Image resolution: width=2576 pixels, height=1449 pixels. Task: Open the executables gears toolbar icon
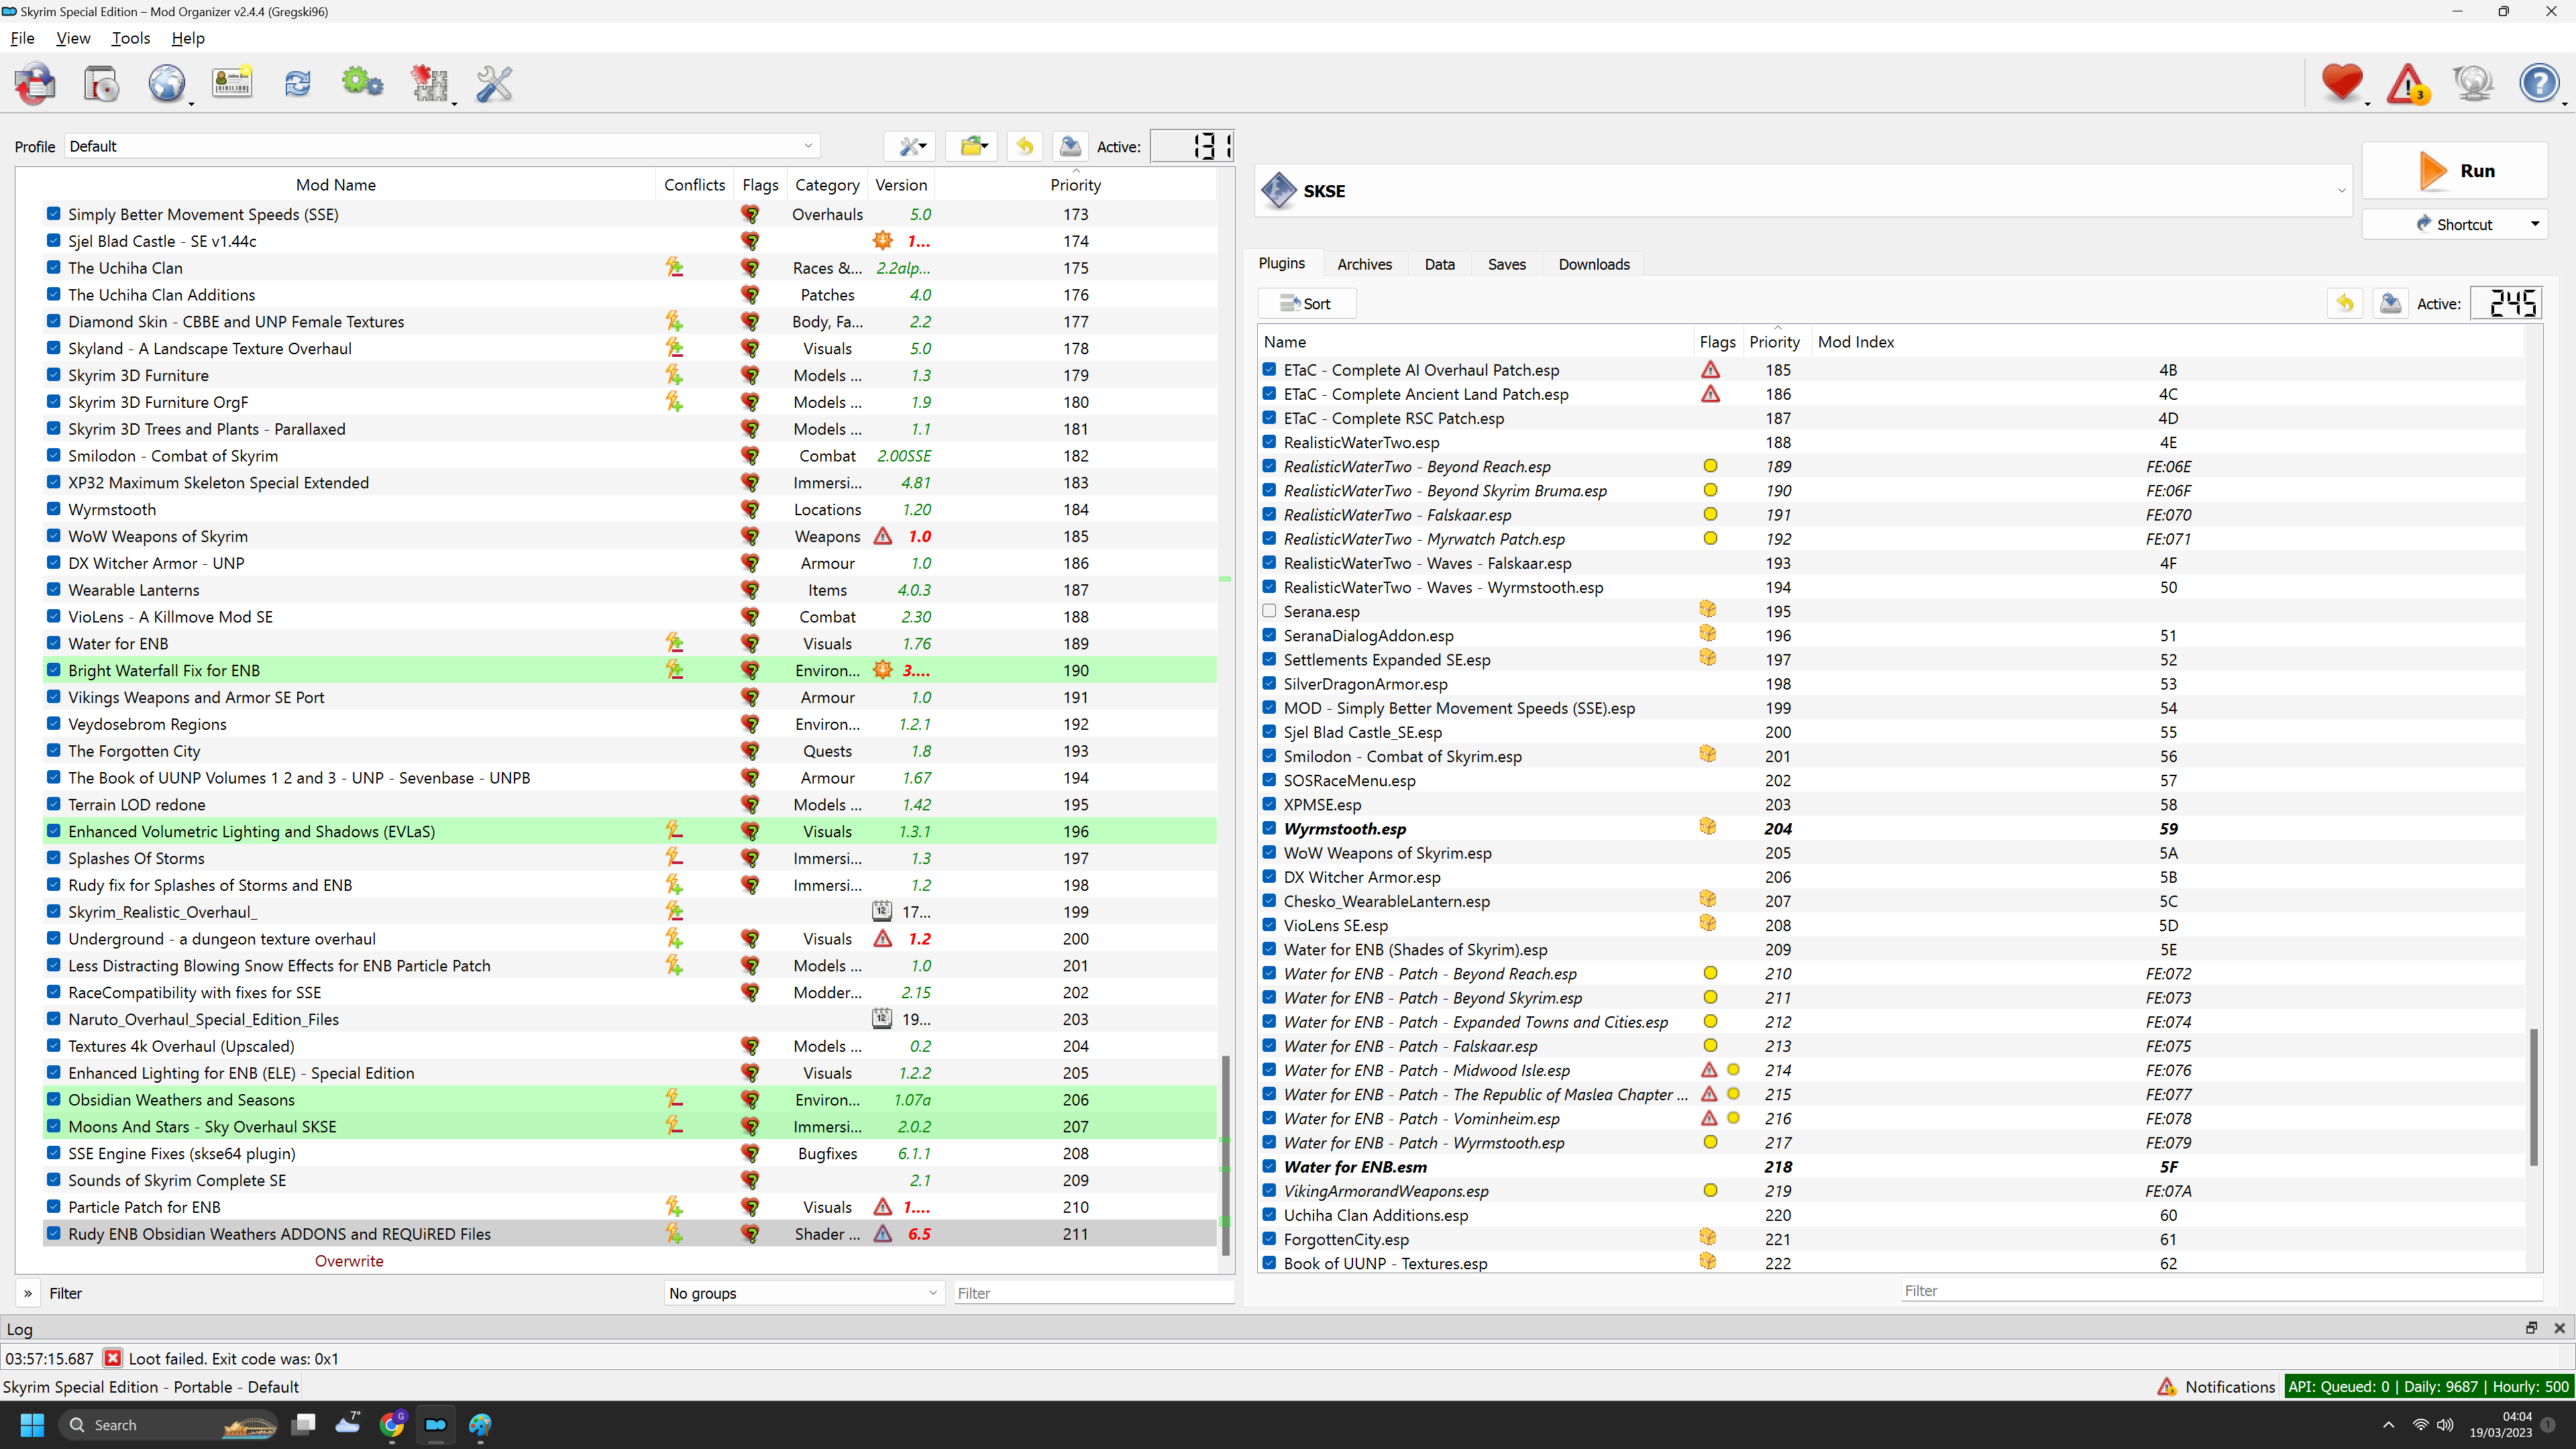[x=362, y=84]
